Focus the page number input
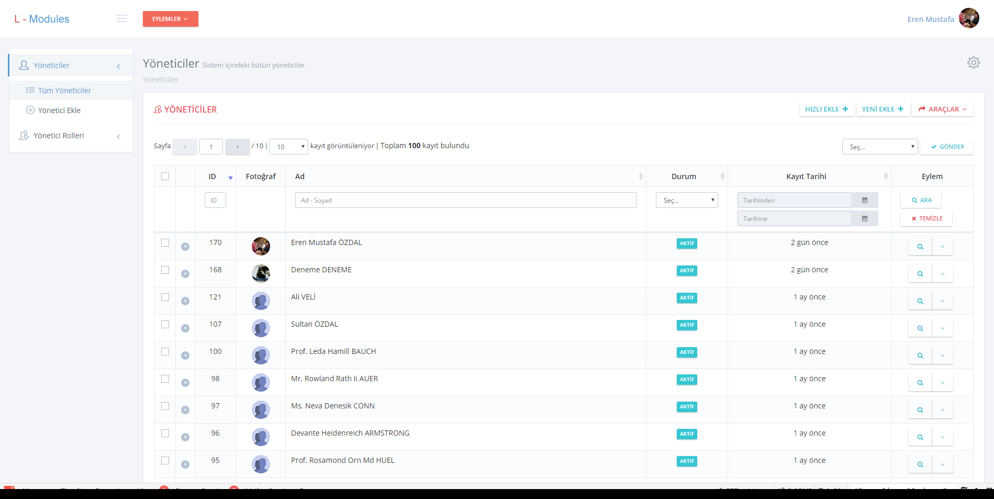This screenshot has height=499, width=994. (x=211, y=147)
